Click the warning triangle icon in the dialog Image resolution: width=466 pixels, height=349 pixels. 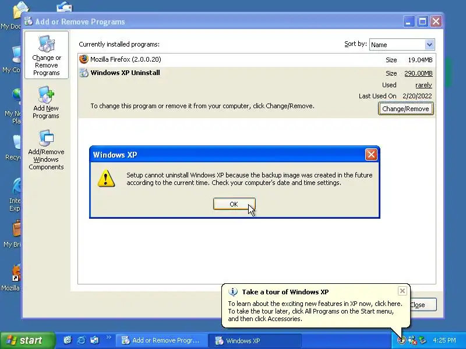pos(106,179)
